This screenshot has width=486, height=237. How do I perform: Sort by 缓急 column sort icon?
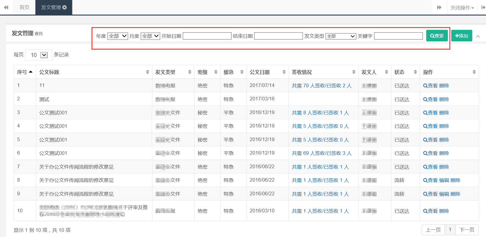[242, 72]
